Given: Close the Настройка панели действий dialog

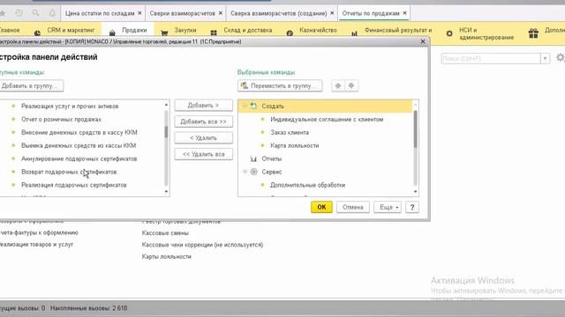Looking at the screenshot, I should 423,41.
